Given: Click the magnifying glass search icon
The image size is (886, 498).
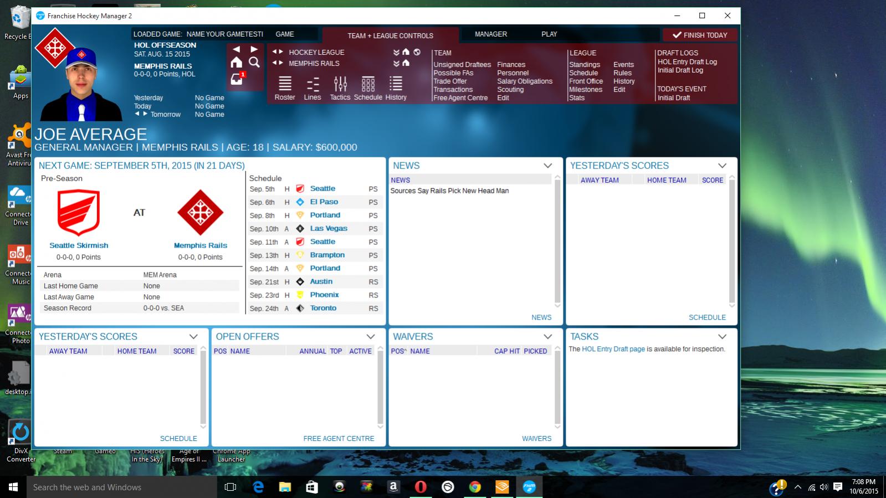Looking at the screenshot, I should click(x=254, y=62).
